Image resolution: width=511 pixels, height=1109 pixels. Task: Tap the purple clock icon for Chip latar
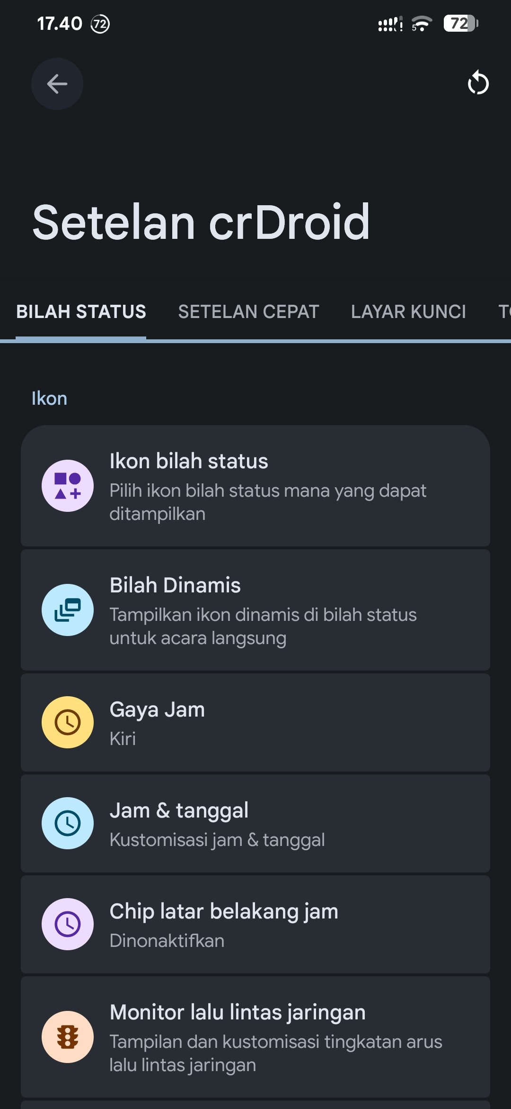tap(68, 924)
